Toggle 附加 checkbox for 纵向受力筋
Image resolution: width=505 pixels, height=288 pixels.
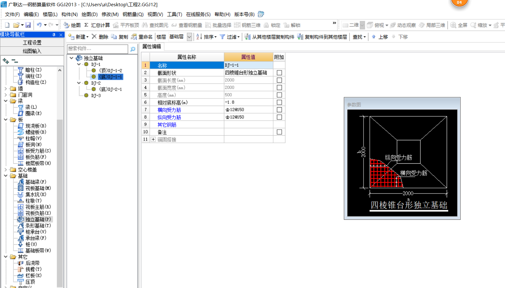[279, 117]
